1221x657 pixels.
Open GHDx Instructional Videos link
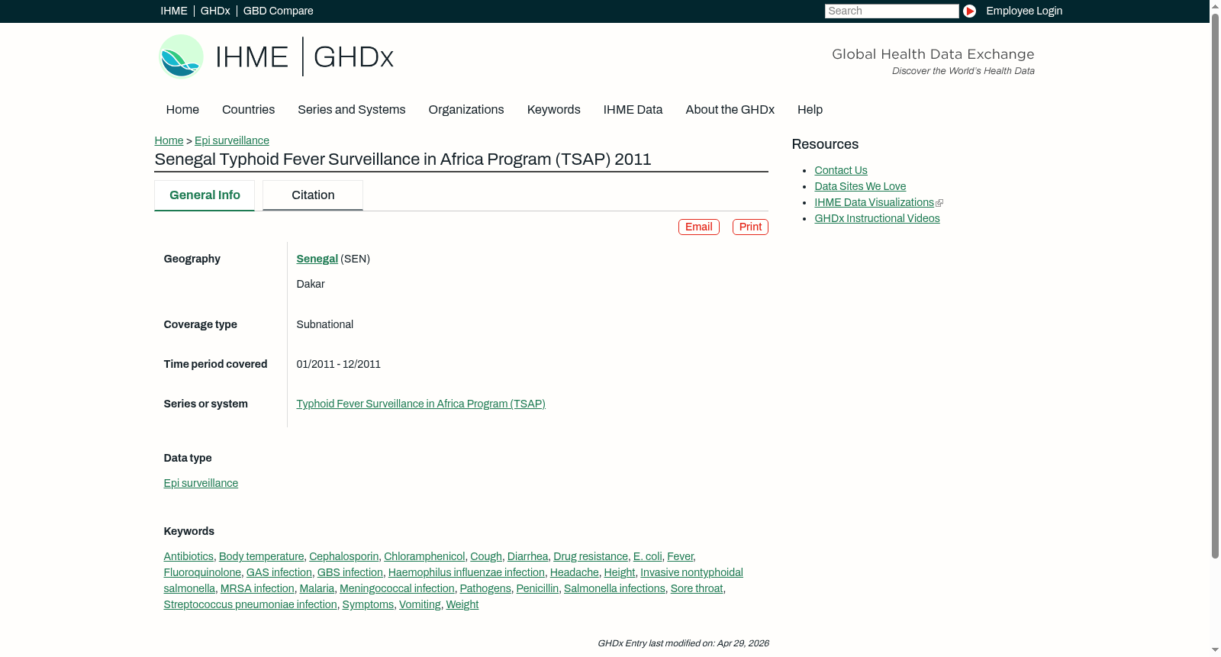(x=877, y=218)
